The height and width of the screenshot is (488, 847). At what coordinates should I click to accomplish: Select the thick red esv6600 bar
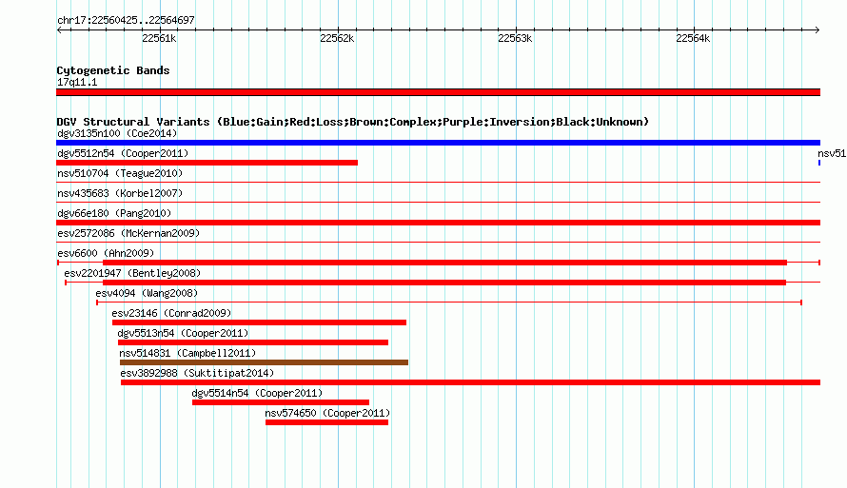click(x=444, y=263)
